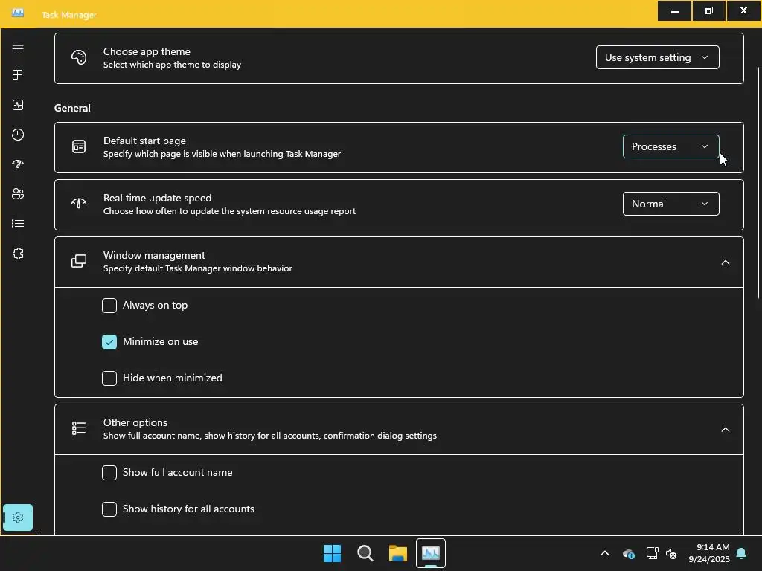Click the General section heading
The width and height of the screenshot is (762, 571).
coord(72,108)
